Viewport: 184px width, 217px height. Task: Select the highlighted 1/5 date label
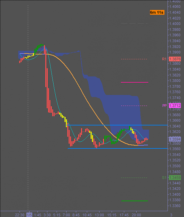pyautogui.click(x=29, y=215)
